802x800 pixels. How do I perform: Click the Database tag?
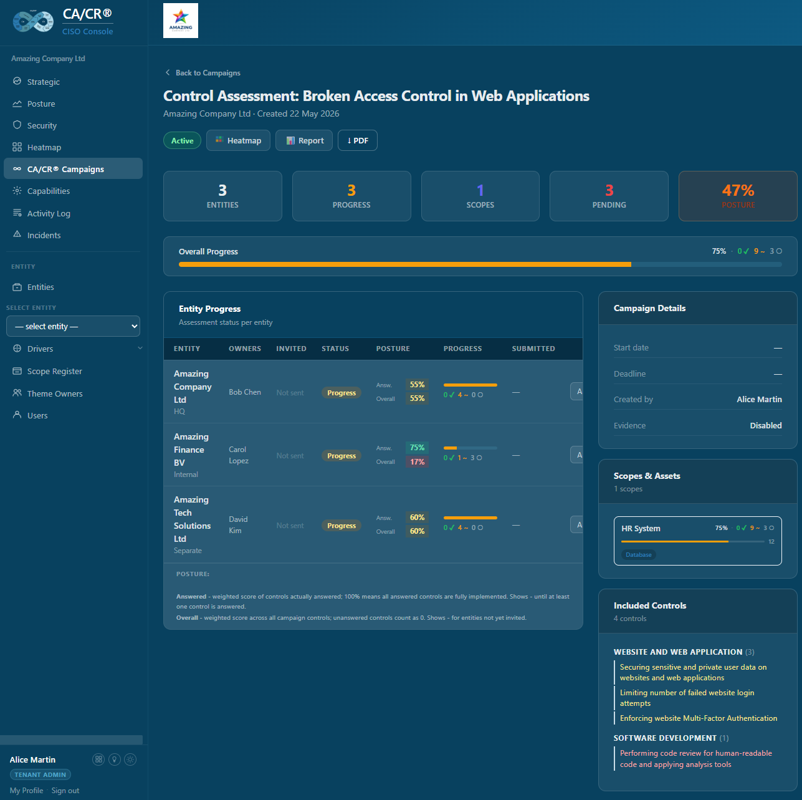click(638, 554)
